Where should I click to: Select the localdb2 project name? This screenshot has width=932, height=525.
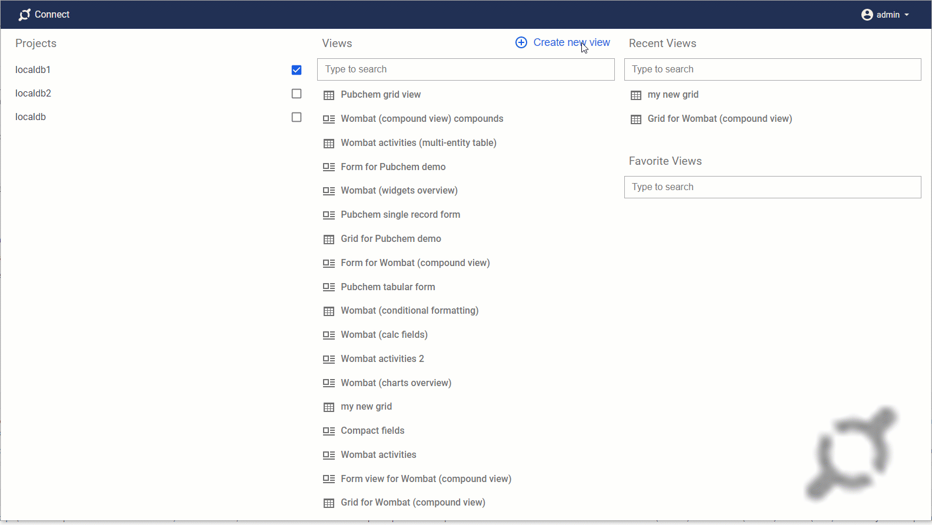pos(34,94)
